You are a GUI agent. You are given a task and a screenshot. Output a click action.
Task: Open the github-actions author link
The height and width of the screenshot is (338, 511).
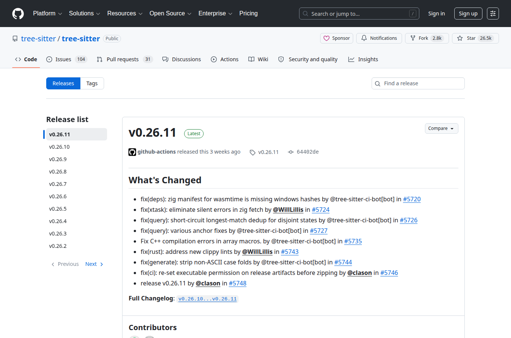coord(157,152)
